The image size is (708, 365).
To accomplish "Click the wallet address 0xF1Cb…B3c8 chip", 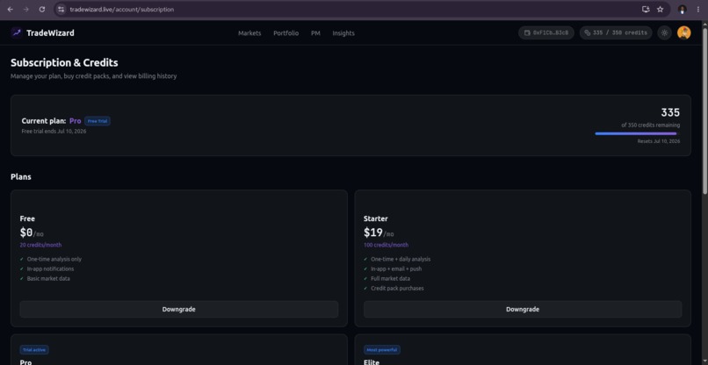I will click(546, 33).
